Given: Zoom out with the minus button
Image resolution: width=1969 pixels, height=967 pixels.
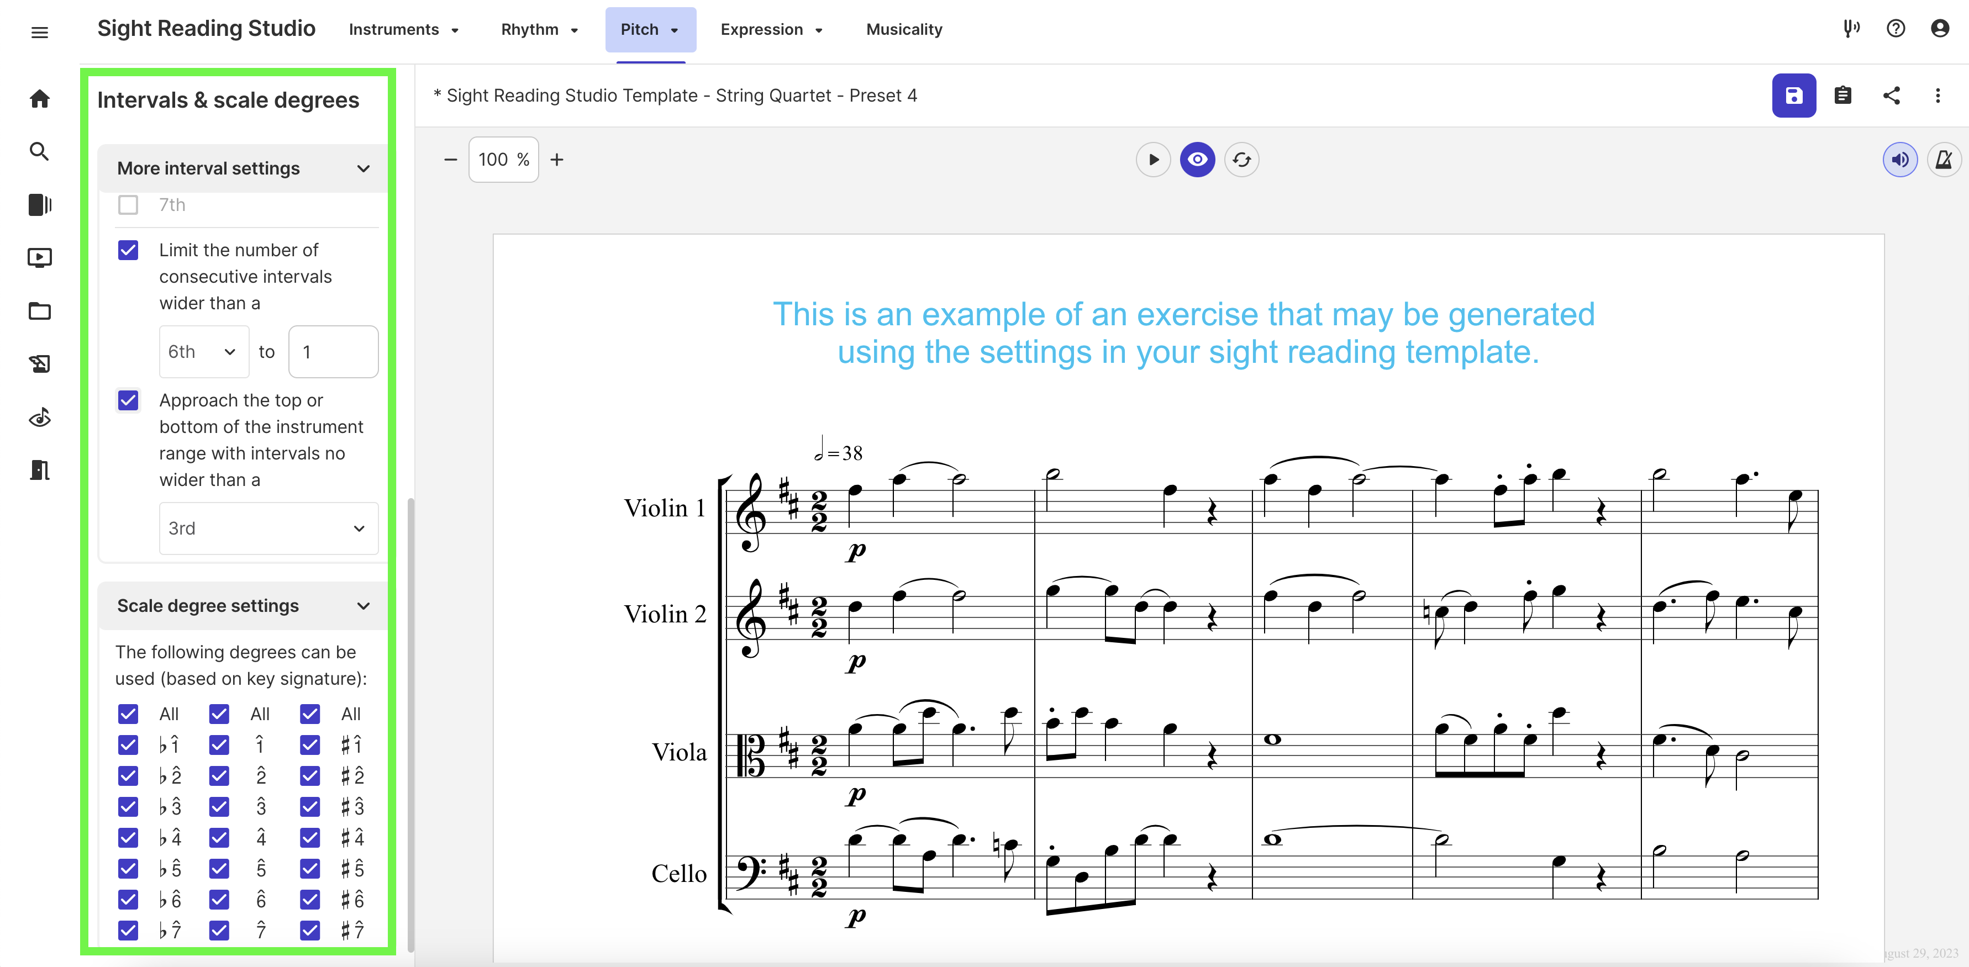Looking at the screenshot, I should (450, 160).
